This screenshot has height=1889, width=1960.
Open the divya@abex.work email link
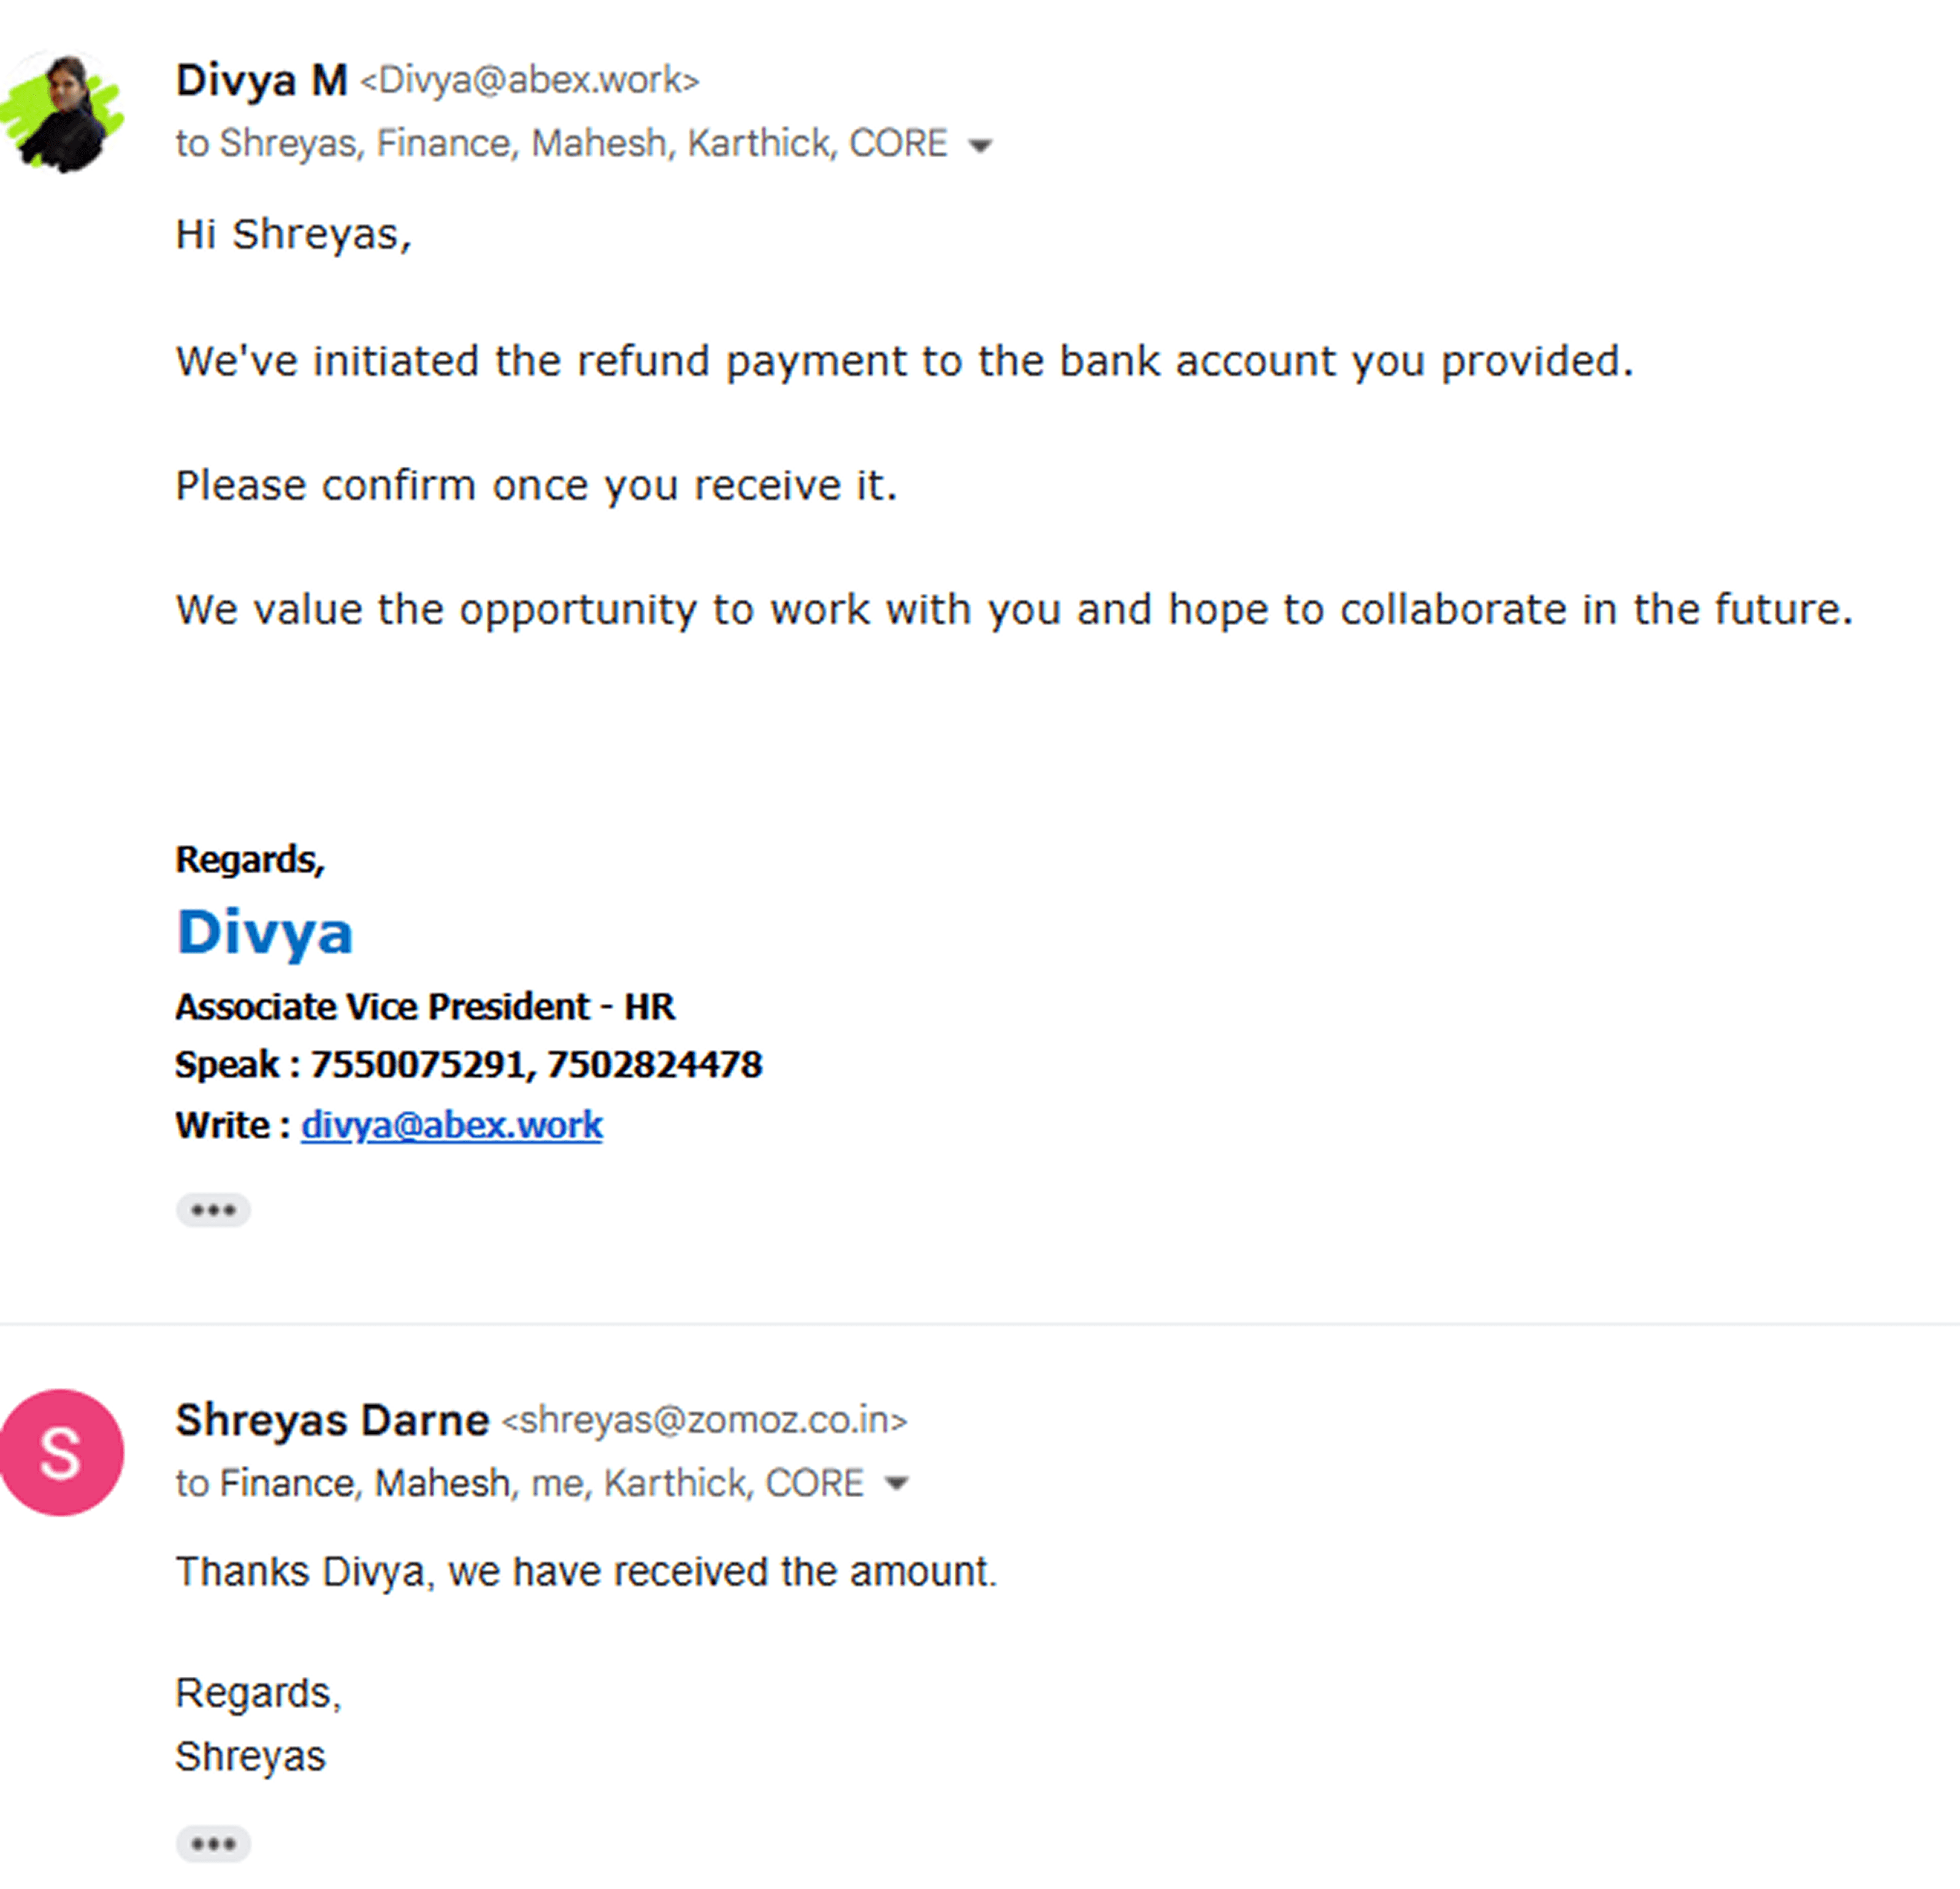pos(452,1125)
